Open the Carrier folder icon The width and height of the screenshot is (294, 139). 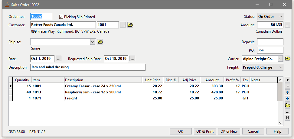(x=288, y=59)
